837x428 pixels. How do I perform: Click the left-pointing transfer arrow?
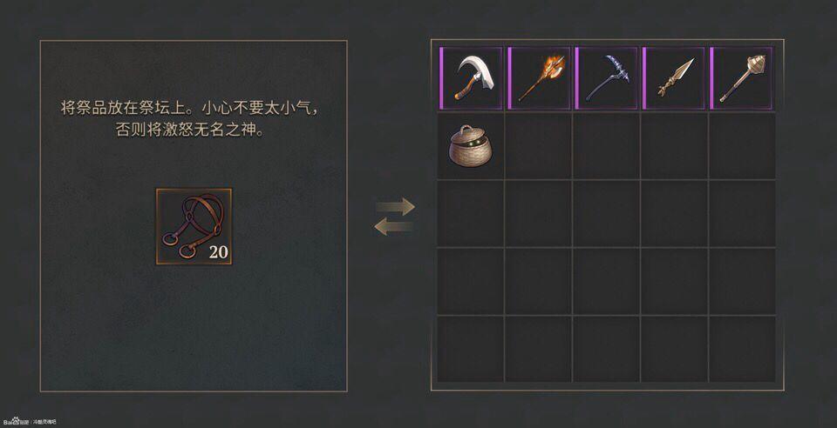point(394,227)
